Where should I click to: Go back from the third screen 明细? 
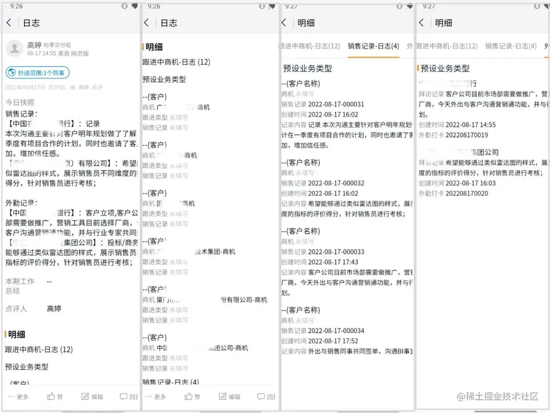[x=284, y=23]
